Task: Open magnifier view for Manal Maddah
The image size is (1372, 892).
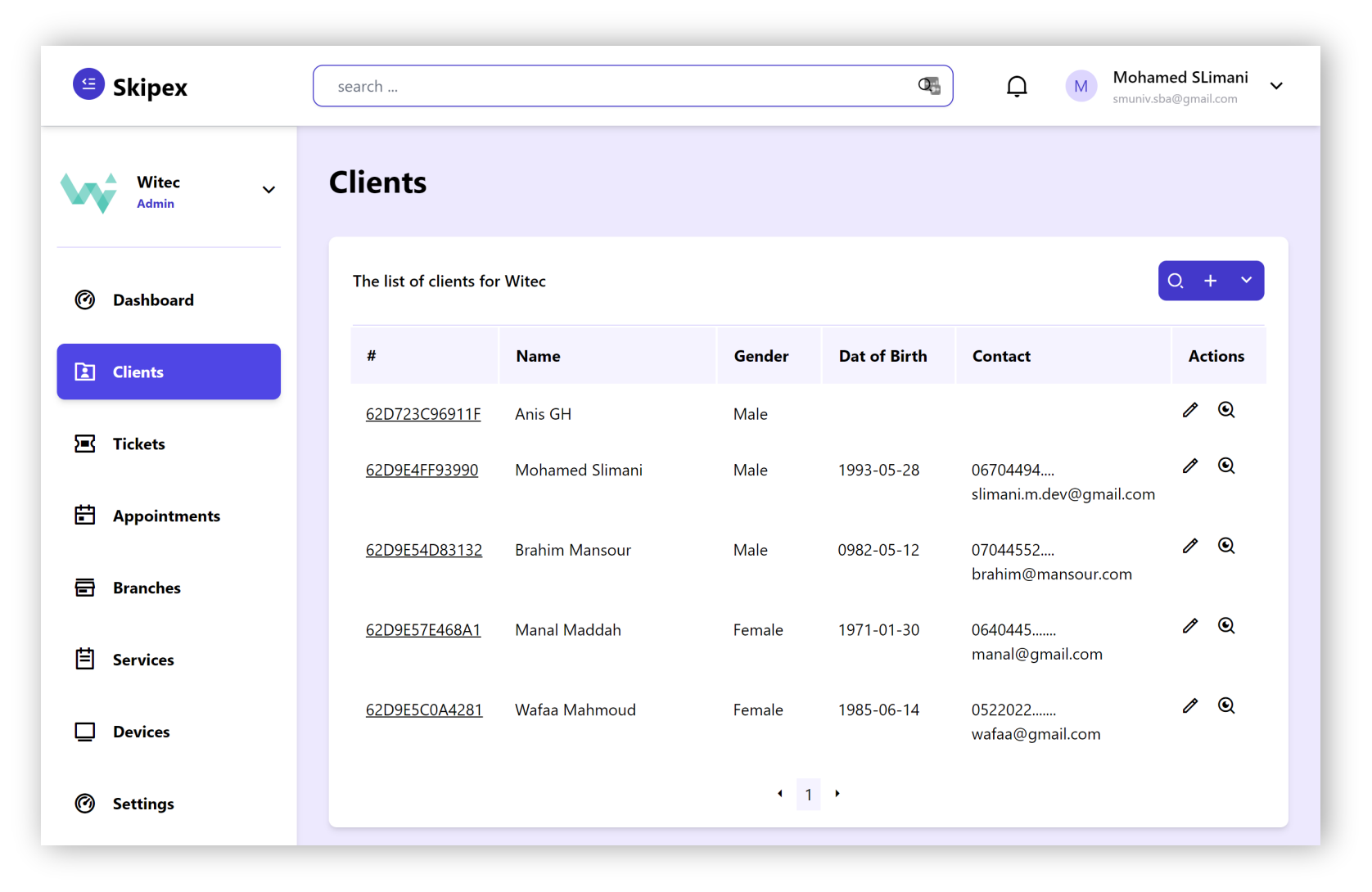Action: click(1225, 626)
